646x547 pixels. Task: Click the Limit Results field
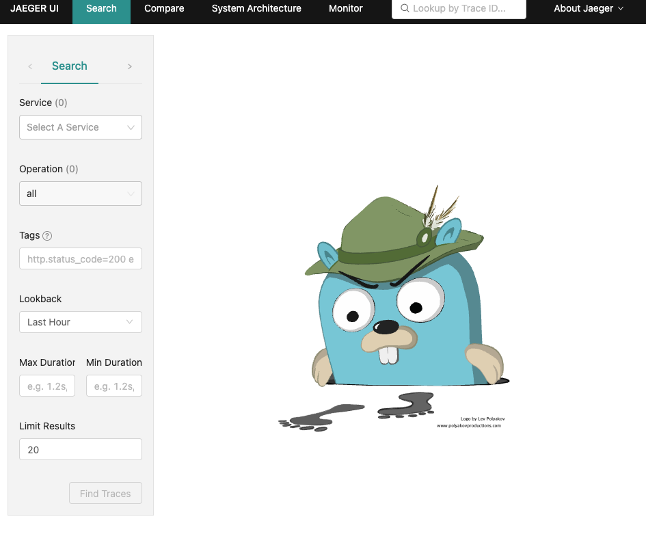81,449
